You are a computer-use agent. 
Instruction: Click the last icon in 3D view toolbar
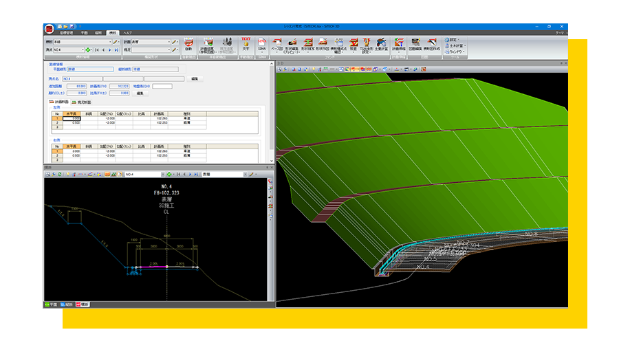[x=423, y=69]
